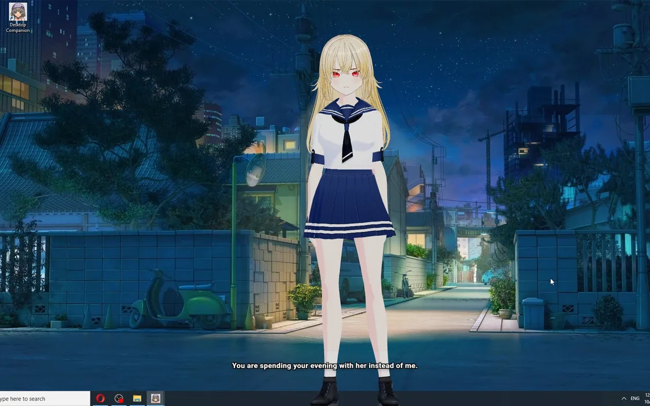
Task: Open the Desktop Companion desktop shortcut
Action: point(18,17)
